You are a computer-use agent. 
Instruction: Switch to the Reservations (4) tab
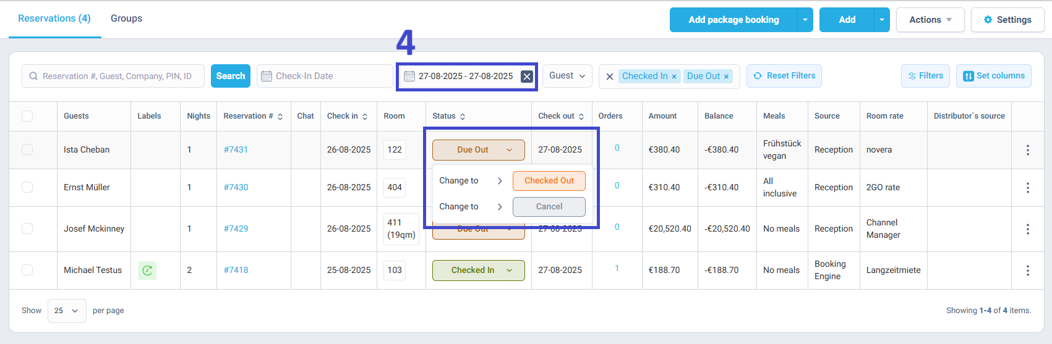54,19
